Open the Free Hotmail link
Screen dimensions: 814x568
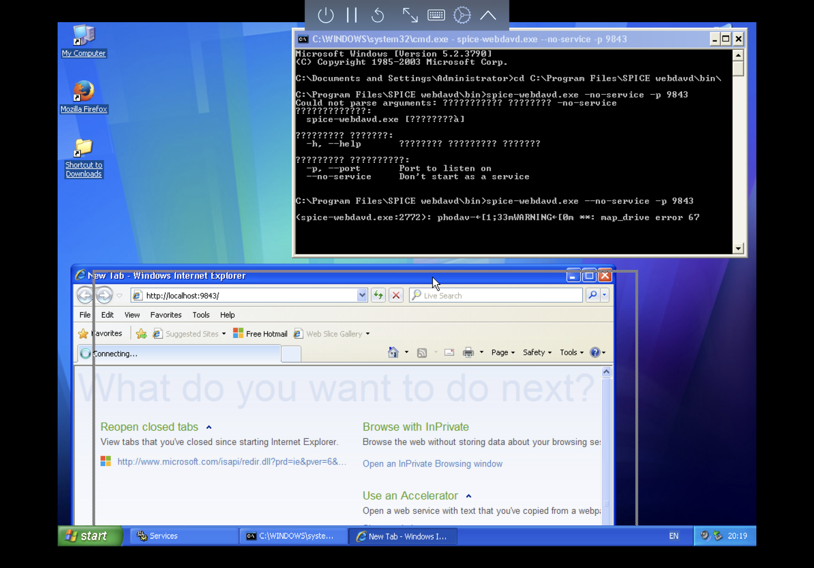[x=260, y=334]
